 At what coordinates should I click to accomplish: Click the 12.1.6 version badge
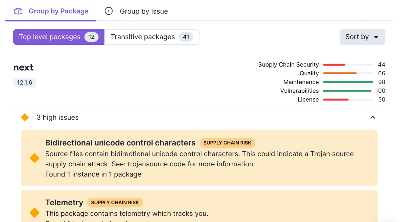coord(24,83)
